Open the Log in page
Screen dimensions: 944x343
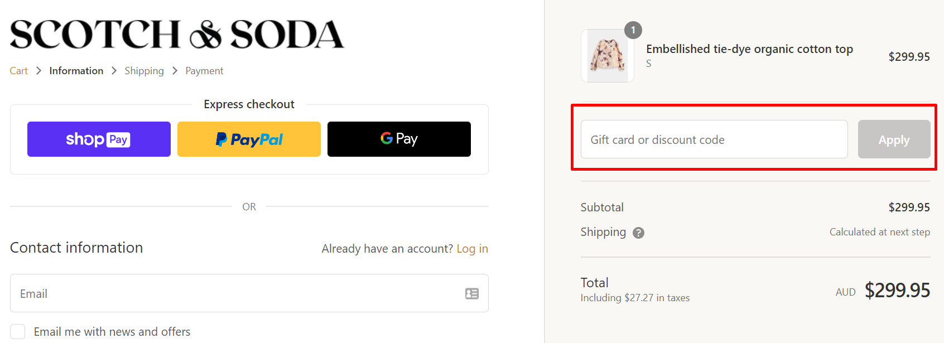click(472, 248)
